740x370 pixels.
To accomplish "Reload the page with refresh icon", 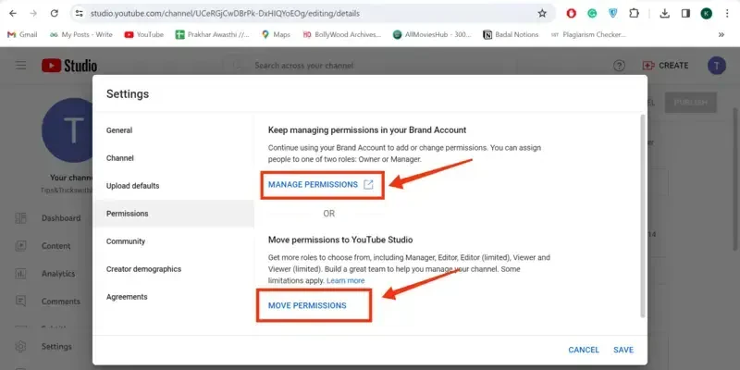I will click(x=55, y=14).
